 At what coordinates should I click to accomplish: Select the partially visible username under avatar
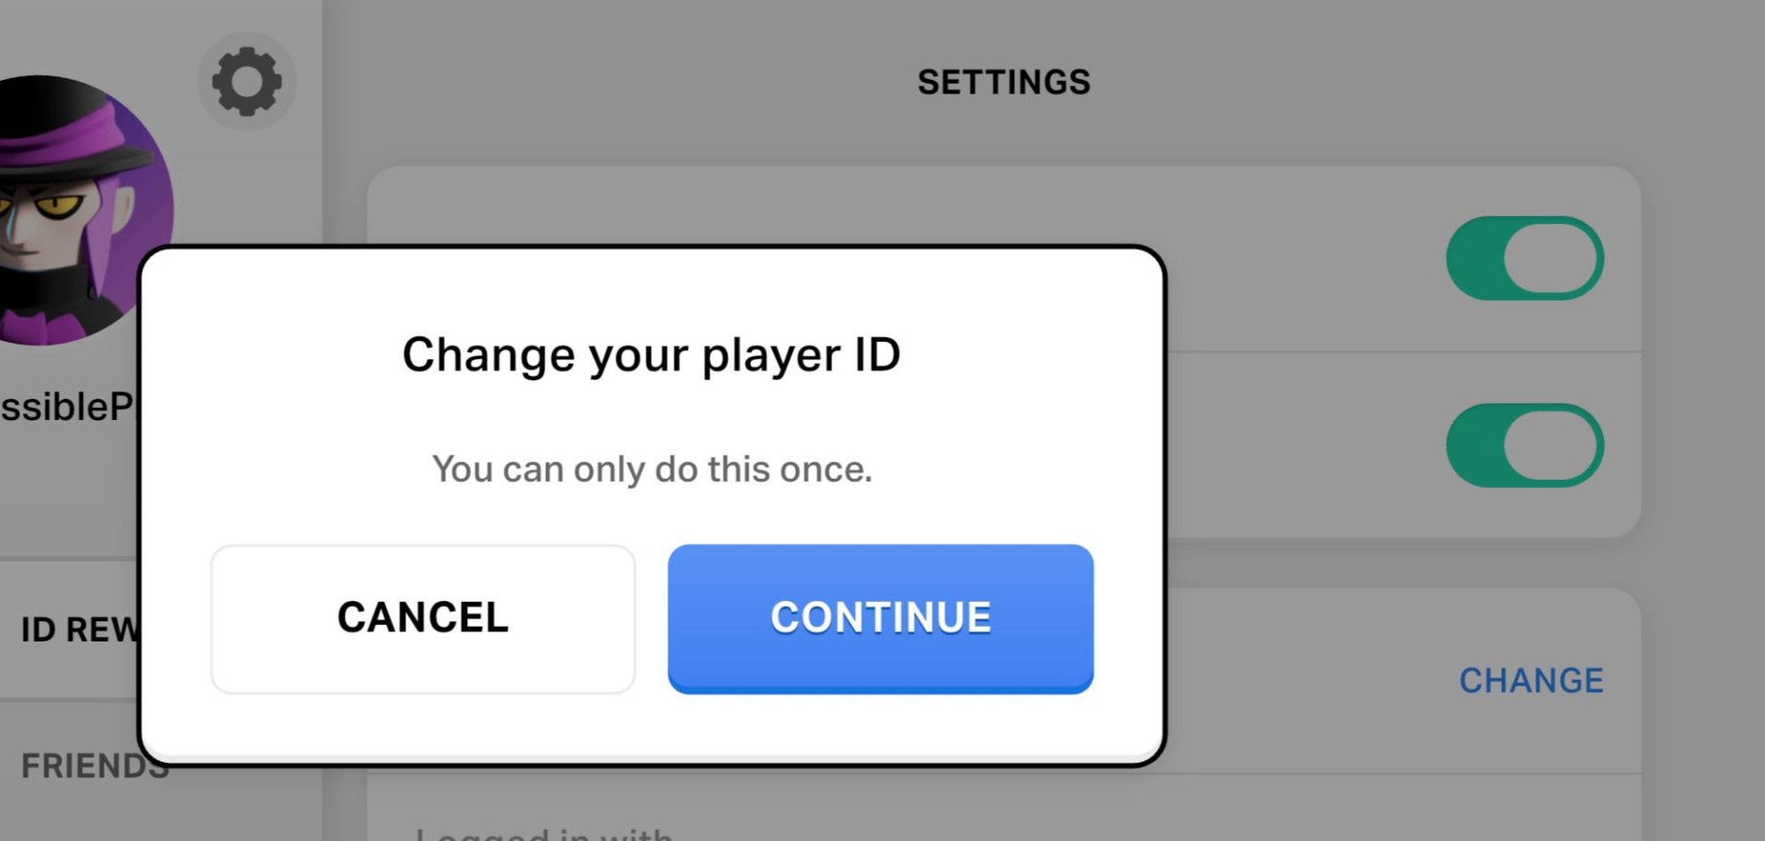point(67,407)
